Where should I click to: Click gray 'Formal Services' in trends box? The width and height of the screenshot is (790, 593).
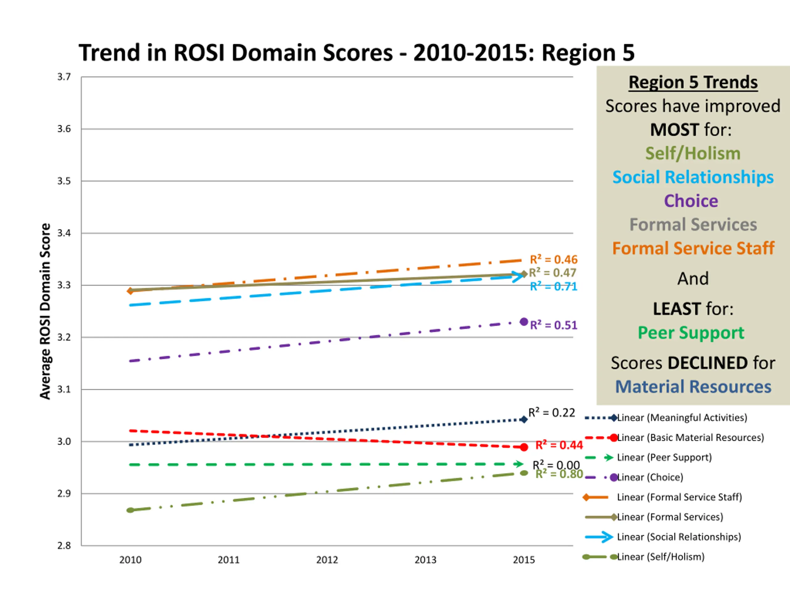click(x=693, y=225)
